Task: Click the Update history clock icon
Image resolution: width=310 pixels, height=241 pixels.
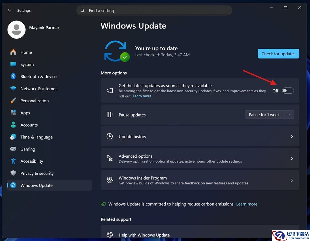Action: point(109,136)
